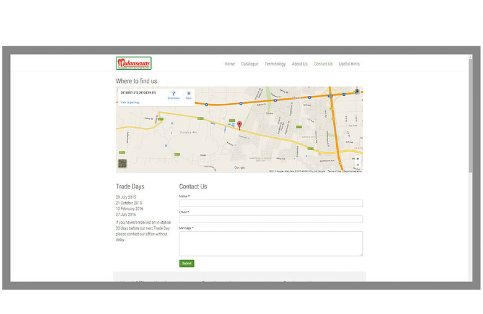This screenshot has height=314, width=483.
Task: Click the Directions icon on the map
Action: click(x=173, y=93)
